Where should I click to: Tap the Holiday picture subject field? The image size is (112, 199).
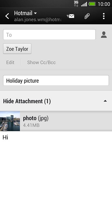[x=56, y=81]
